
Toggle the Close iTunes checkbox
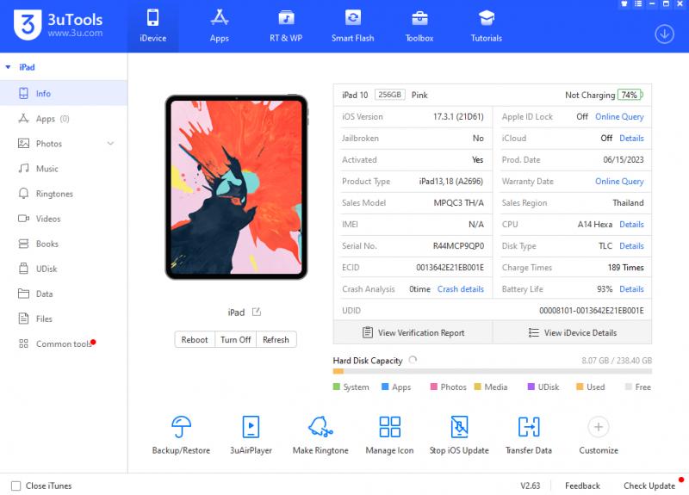16,486
